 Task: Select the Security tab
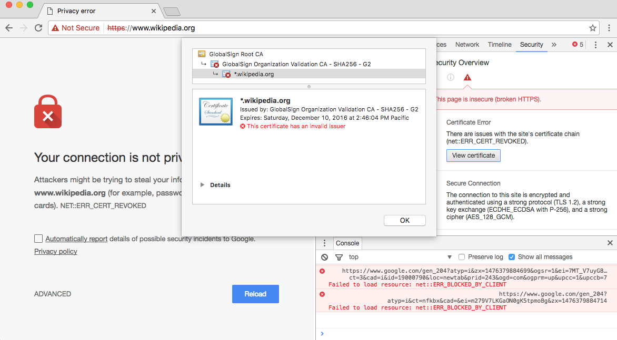pyautogui.click(x=532, y=45)
